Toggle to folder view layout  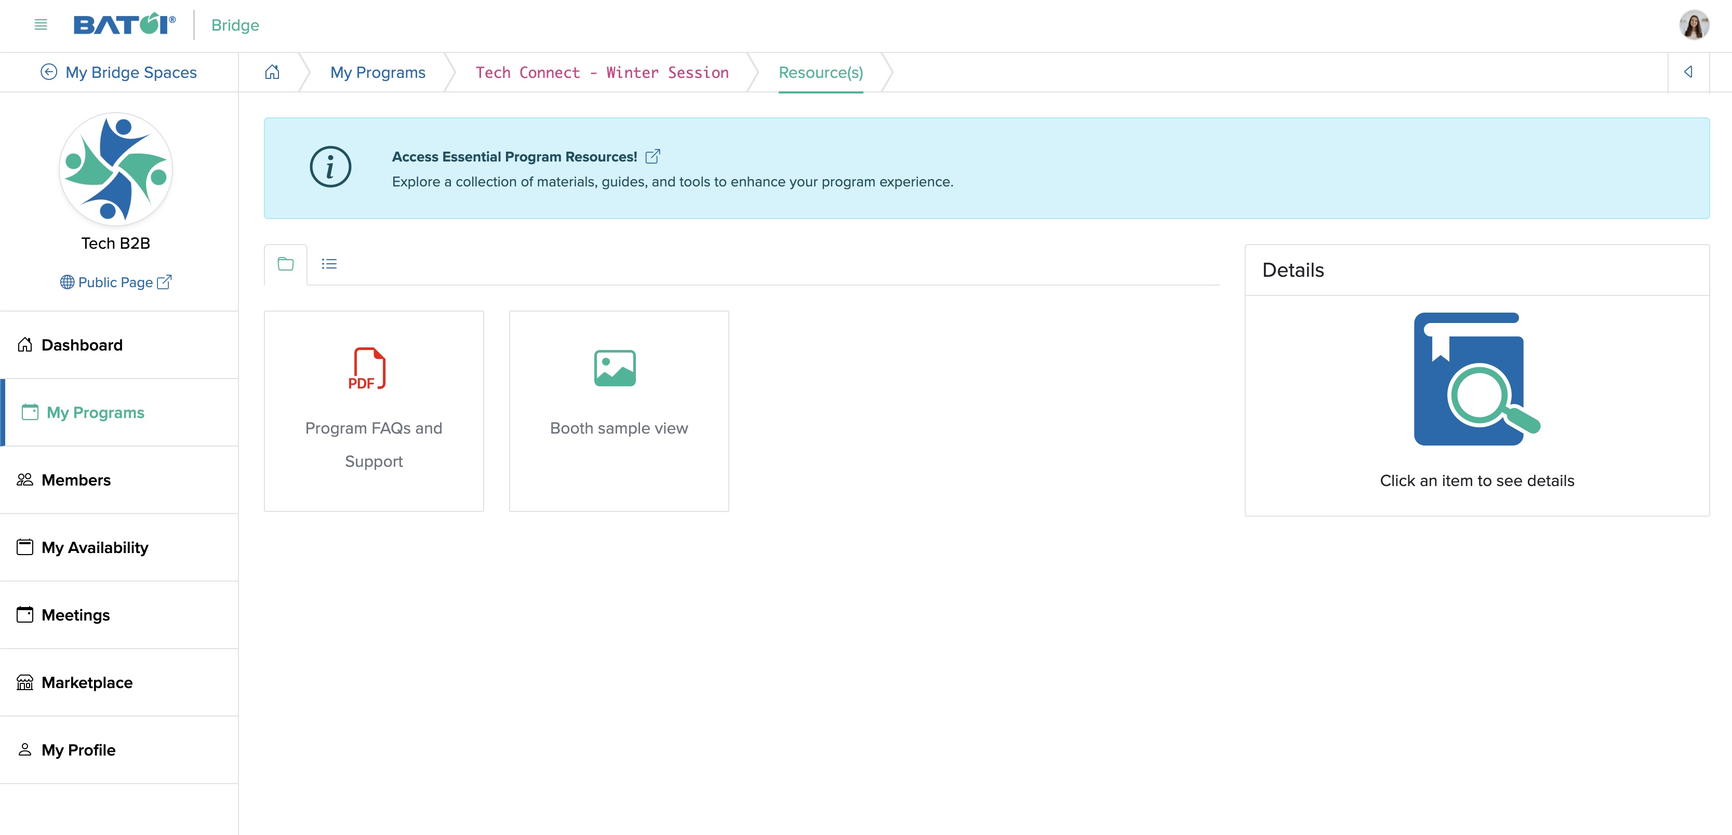[285, 263]
